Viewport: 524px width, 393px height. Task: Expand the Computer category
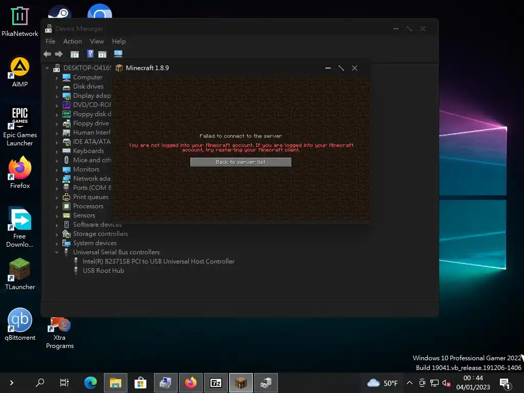pos(56,78)
